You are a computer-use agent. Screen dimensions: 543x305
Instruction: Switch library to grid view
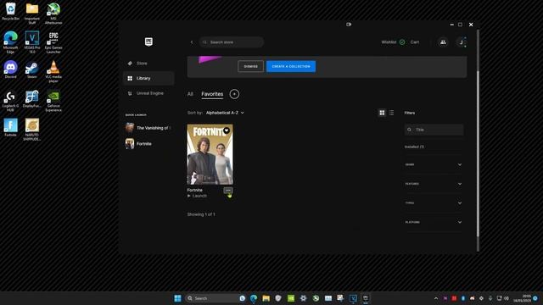tap(382, 113)
